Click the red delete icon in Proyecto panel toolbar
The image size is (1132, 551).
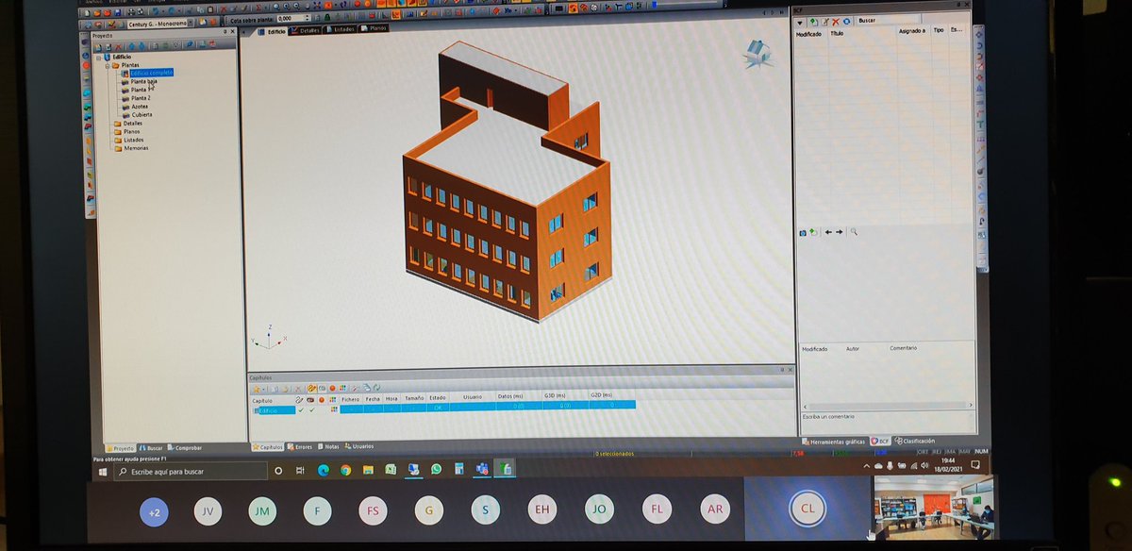point(118,47)
